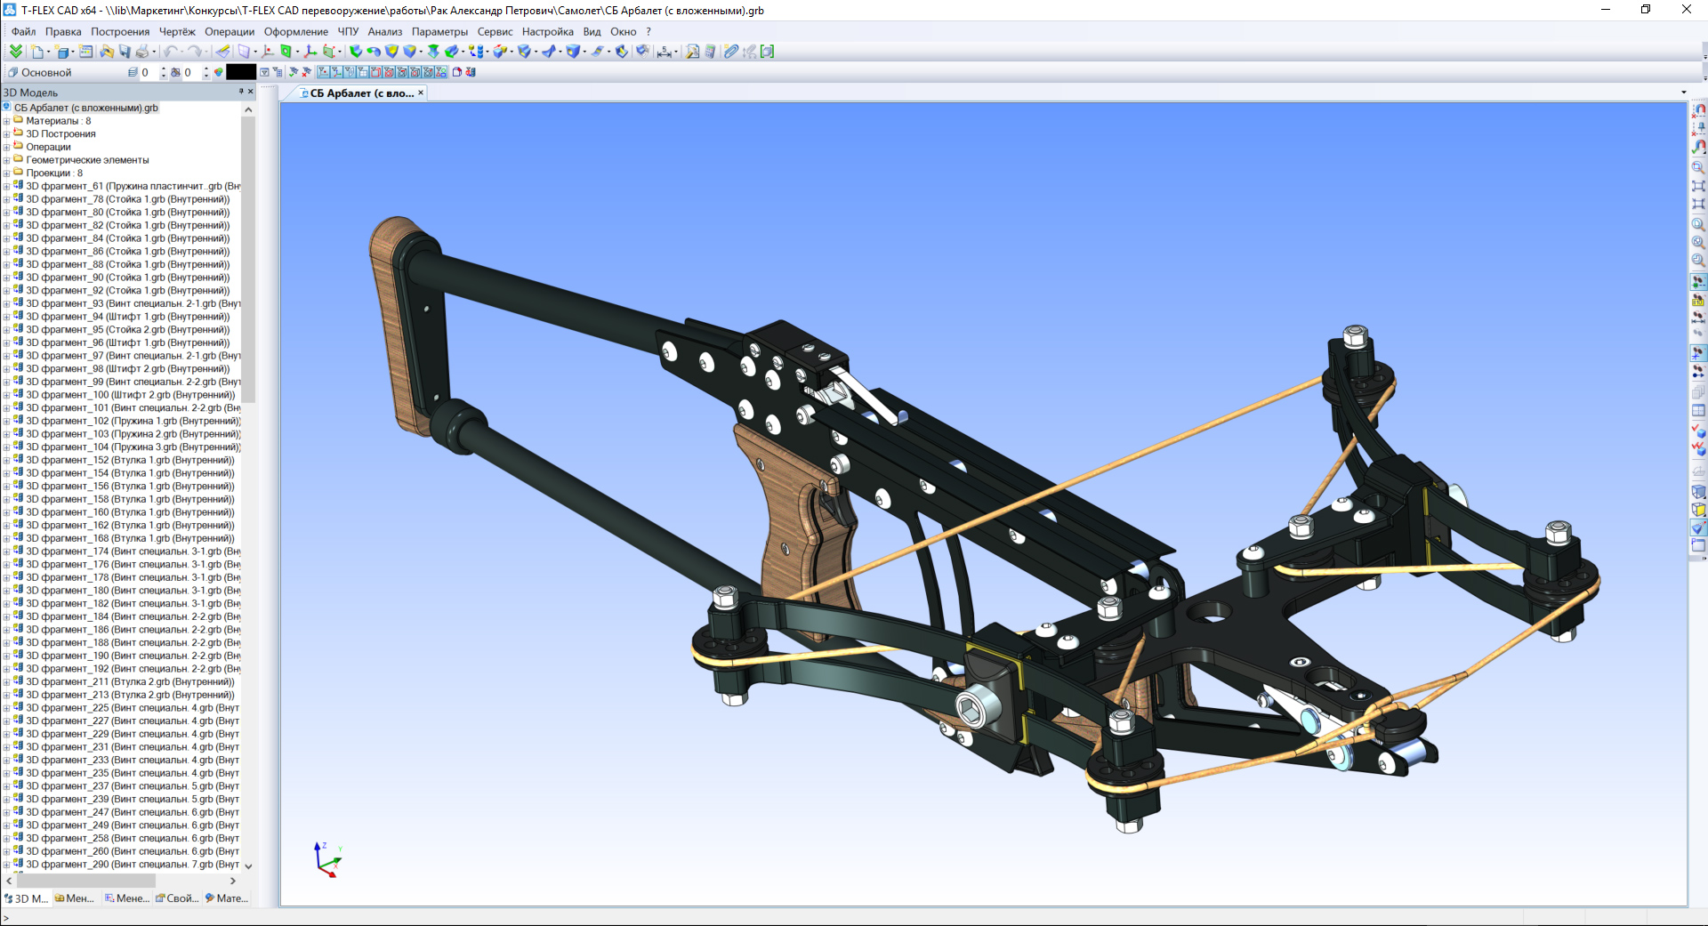Viewport: 1708px width, 926px height.
Task: Expand the Материалы folder in the tree
Action: point(7,121)
